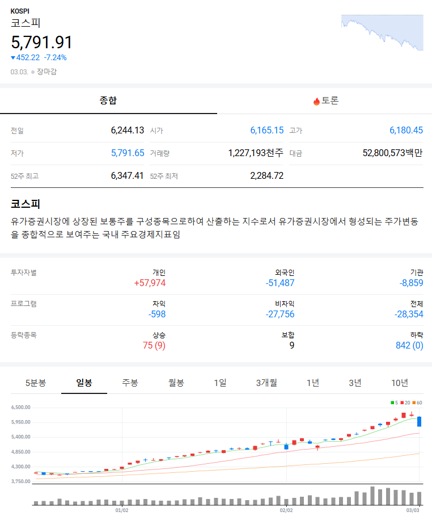Click the last volume bar at 03/03

click(x=420, y=498)
